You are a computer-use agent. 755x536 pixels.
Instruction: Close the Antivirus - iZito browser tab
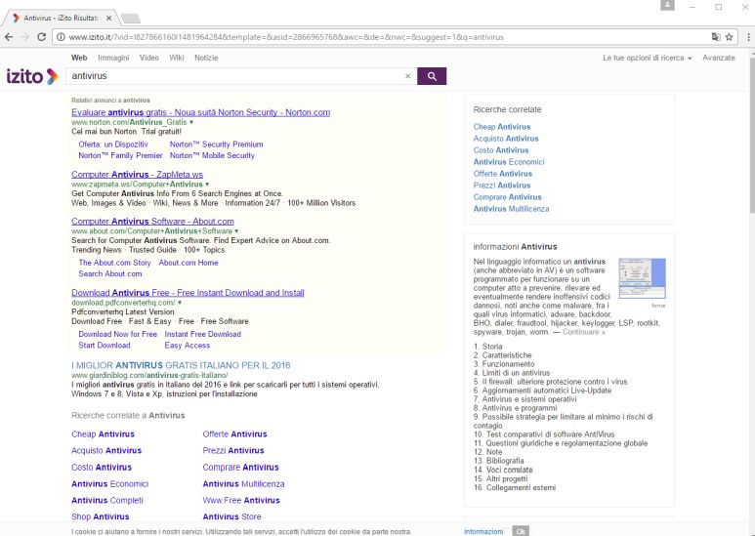click(x=108, y=18)
